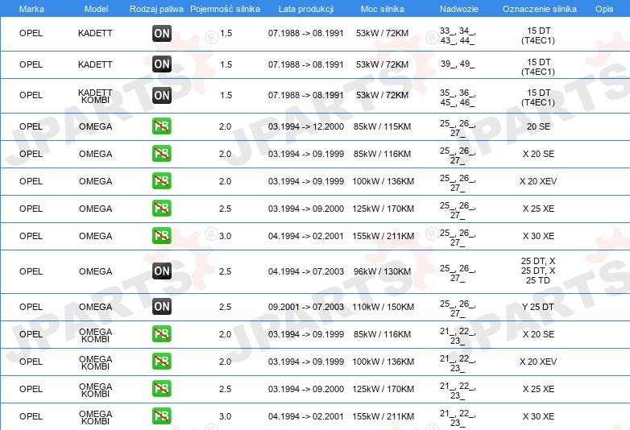The image size is (630, 430).
Task: Click the ON diesel icon for Omega 96kW / 130KM
Action: click(x=162, y=271)
